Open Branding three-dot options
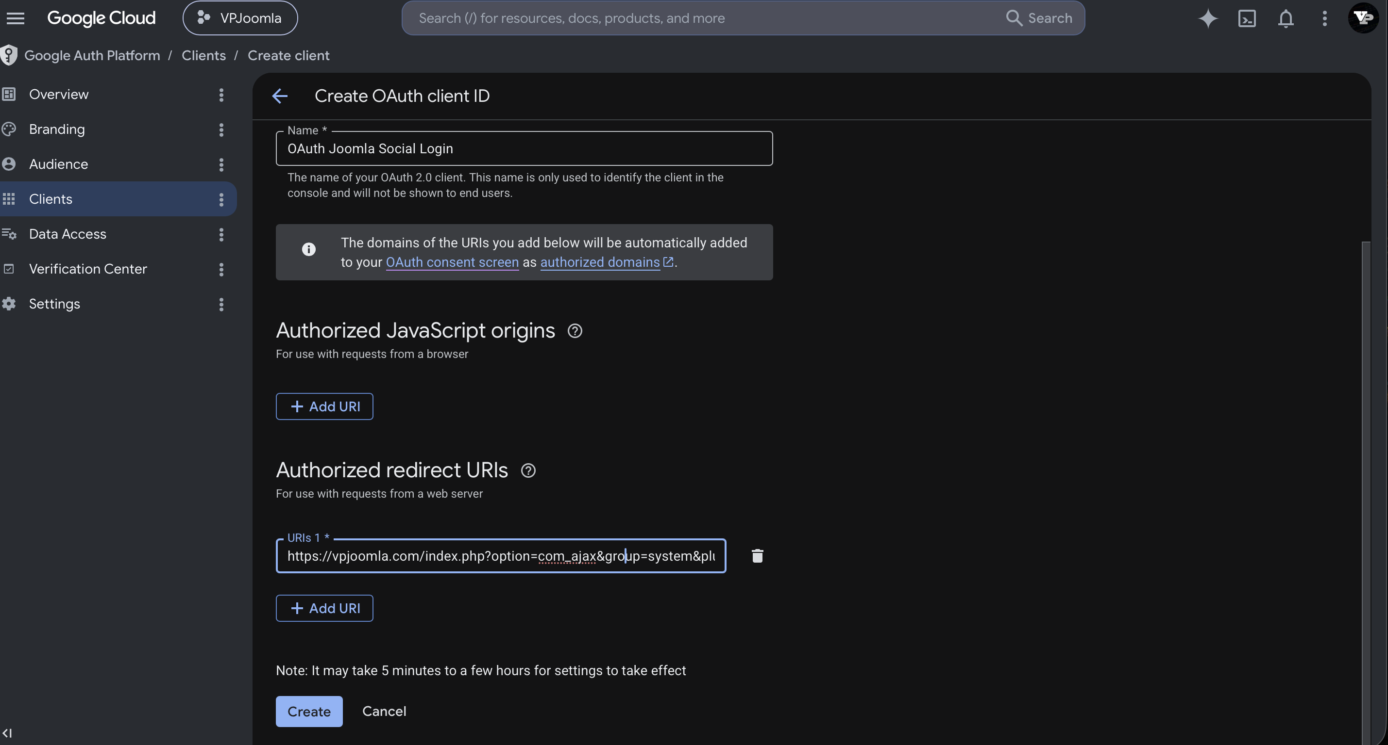Image resolution: width=1388 pixels, height=745 pixels. pos(221,130)
